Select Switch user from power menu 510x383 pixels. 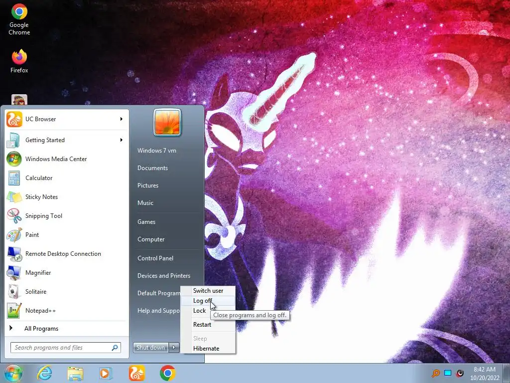[x=208, y=291]
